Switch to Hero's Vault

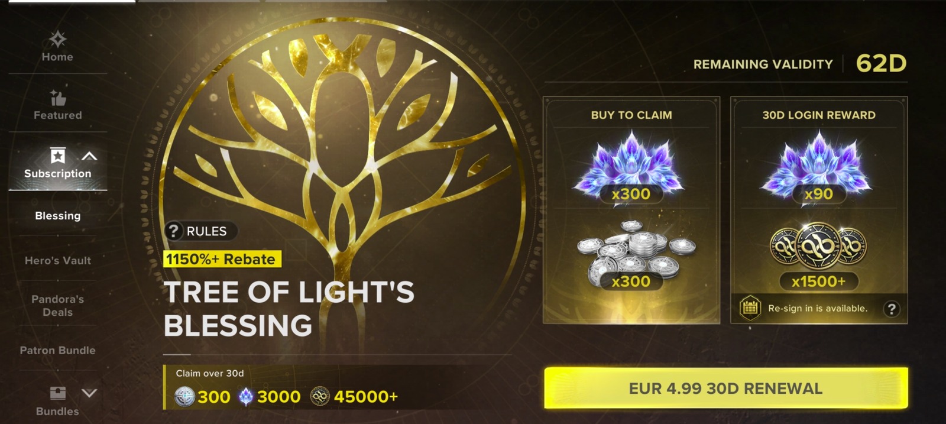tap(58, 260)
